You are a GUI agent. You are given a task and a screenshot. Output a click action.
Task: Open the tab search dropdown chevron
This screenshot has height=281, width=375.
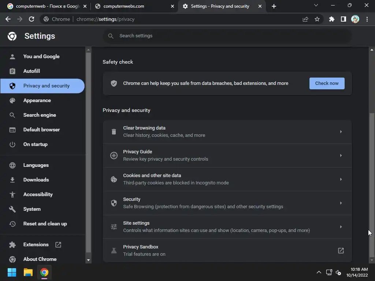click(x=316, y=5)
